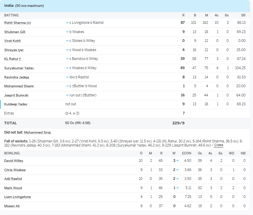Expand Jasprit Bumrah's run out chevron

67,95
